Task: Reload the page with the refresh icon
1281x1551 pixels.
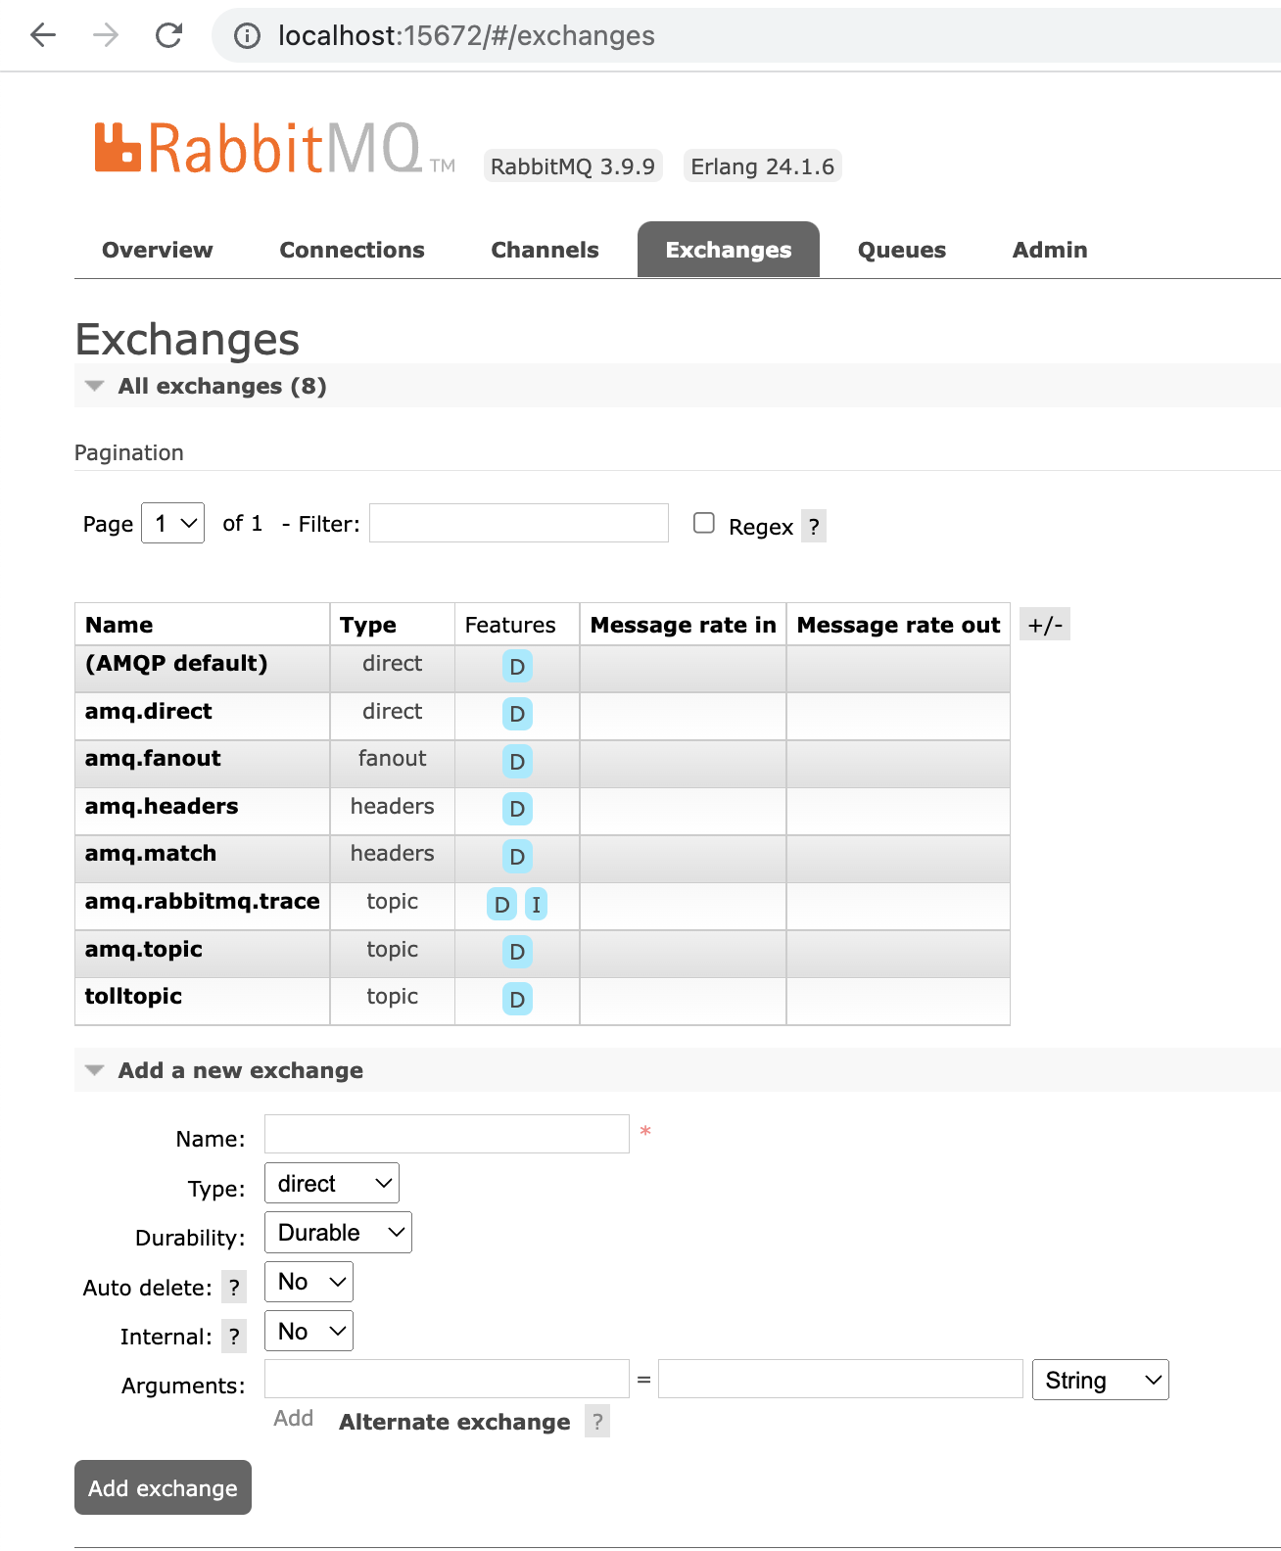Action: [x=168, y=35]
